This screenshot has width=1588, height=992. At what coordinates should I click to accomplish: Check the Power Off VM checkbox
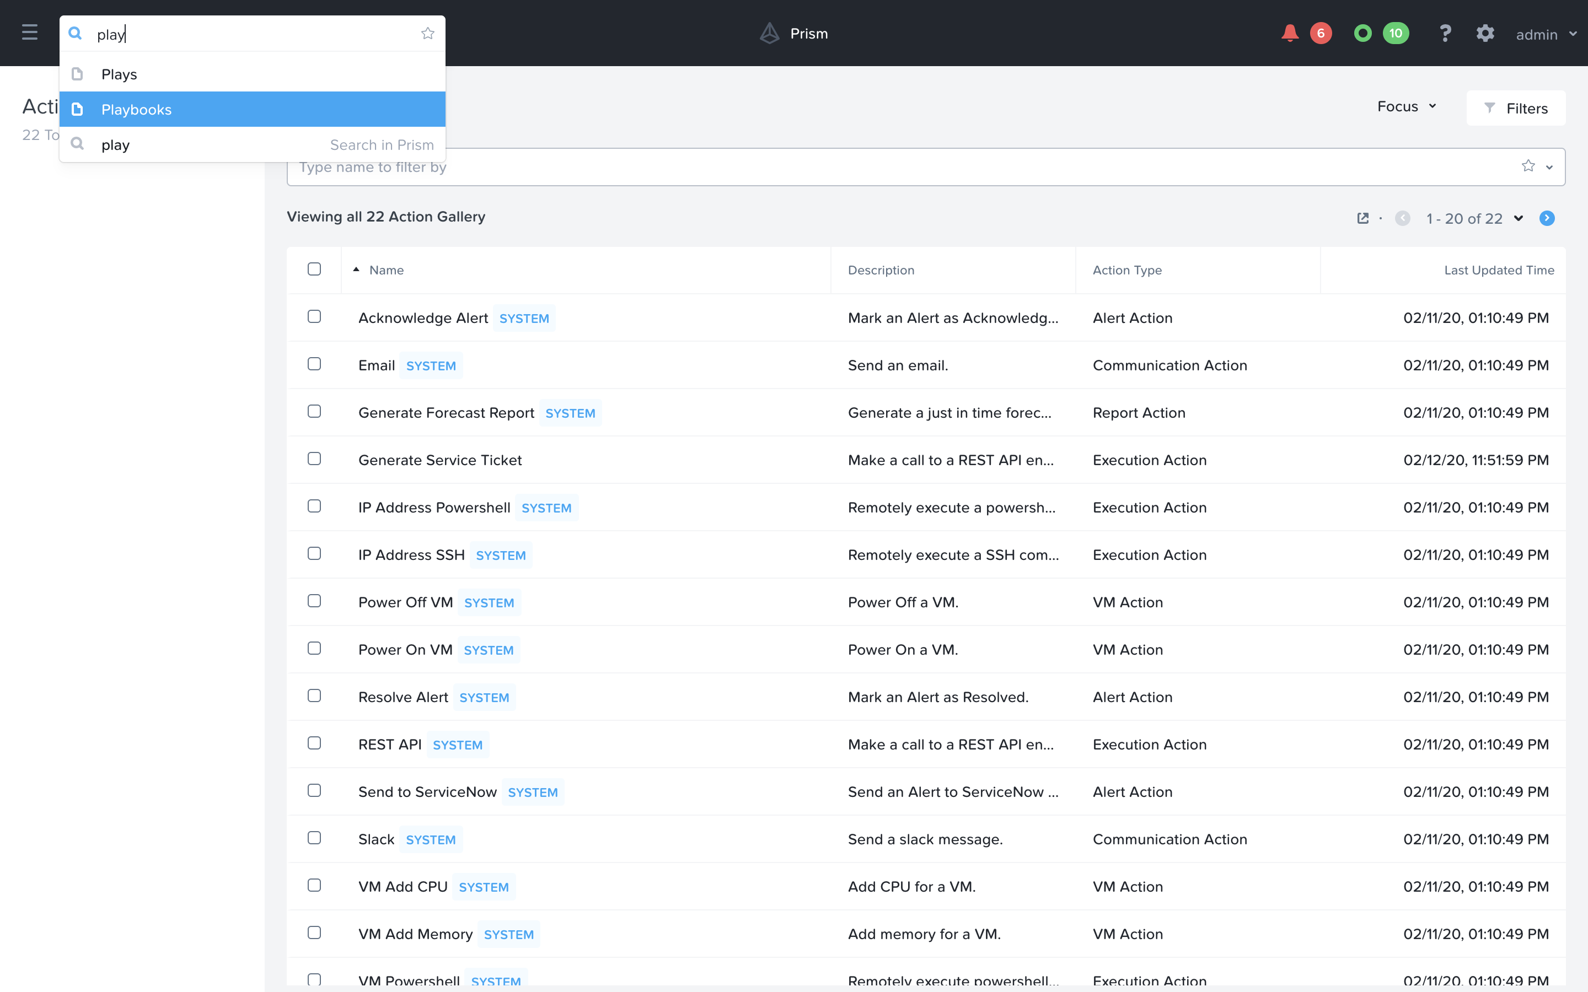314,601
